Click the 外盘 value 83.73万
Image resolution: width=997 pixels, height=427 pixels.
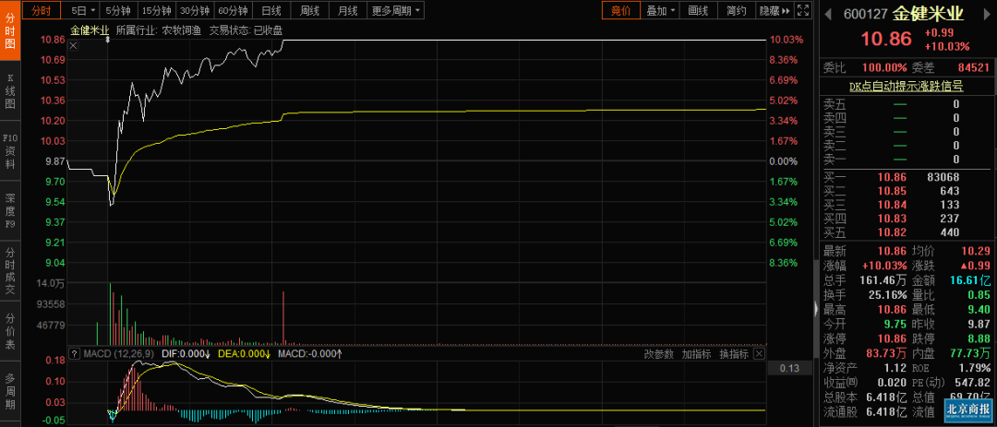885,353
